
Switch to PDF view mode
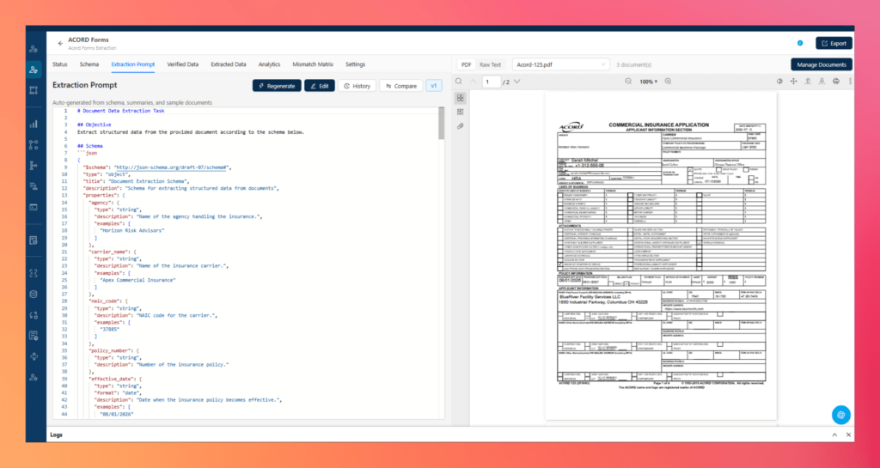[x=467, y=64]
